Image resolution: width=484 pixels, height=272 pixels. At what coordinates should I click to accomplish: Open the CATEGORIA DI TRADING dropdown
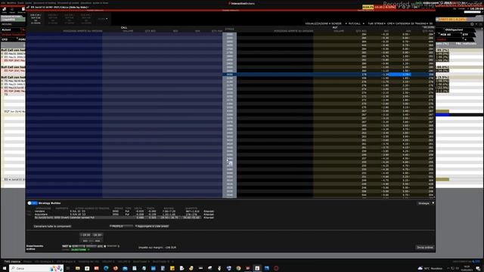412,23
